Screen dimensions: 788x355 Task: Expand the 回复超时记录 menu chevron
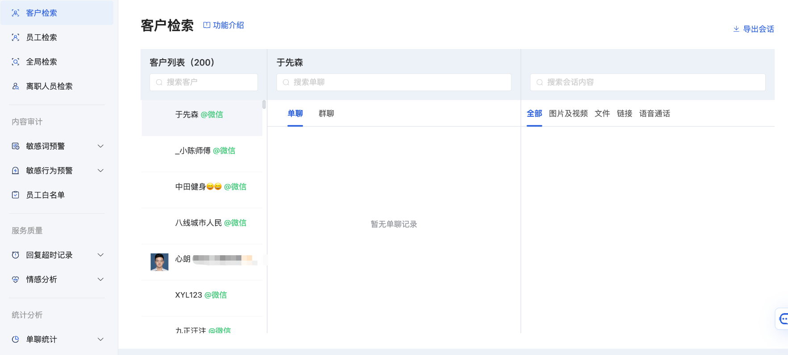(101, 255)
